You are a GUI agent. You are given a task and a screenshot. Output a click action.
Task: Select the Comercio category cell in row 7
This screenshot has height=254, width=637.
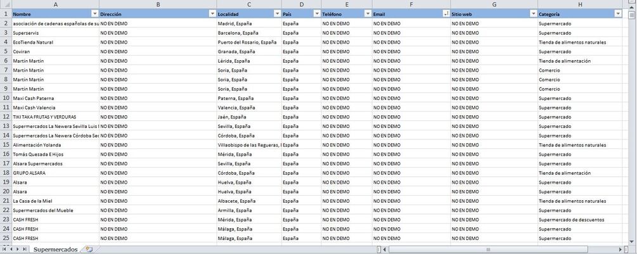click(580, 70)
